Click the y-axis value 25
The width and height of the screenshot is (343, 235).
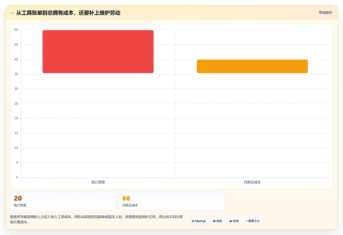tap(16, 104)
